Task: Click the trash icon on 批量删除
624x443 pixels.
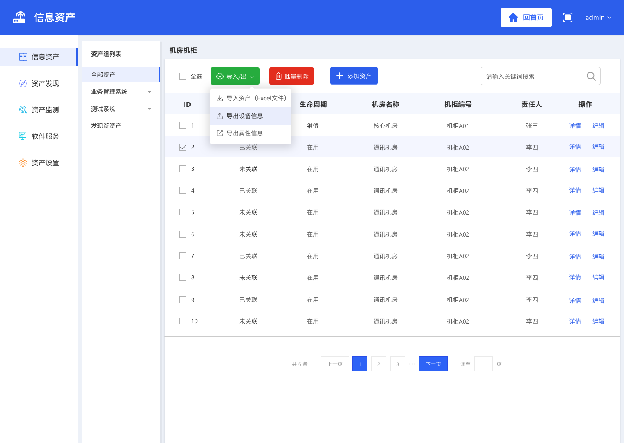Action: pyautogui.click(x=279, y=76)
